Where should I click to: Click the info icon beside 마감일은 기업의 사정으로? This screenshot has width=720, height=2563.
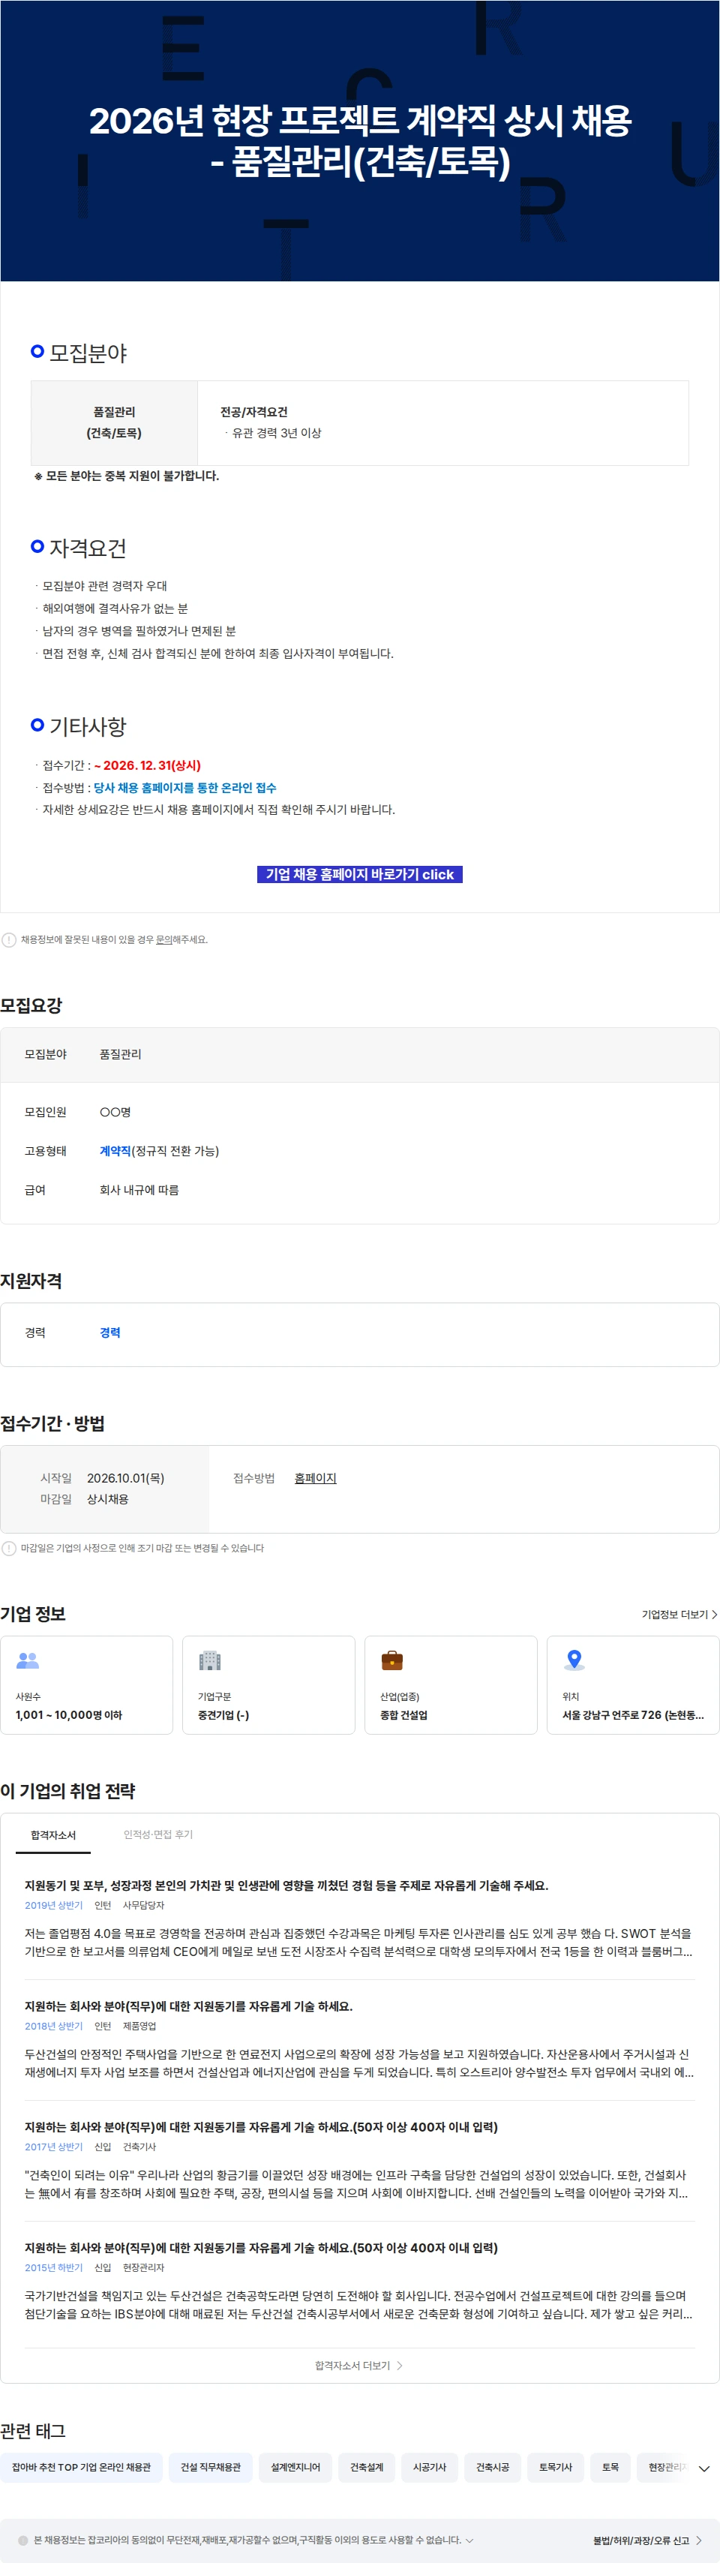click(9, 1548)
